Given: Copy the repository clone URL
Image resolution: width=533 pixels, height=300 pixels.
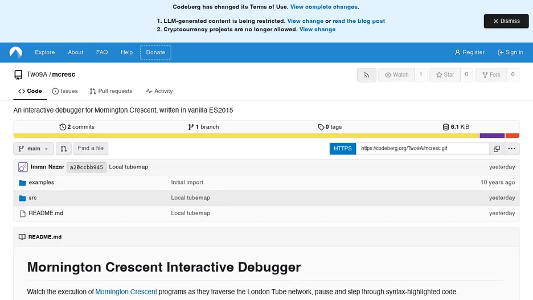Looking at the screenshot, I should tap(497, 149).
